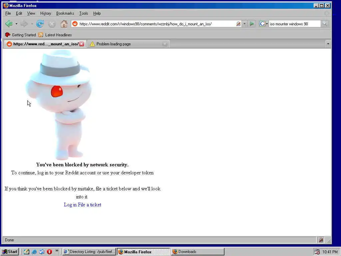The image size is (341, 256).
Task: Minimize the Firefox window
Action: pyautogui.click(x=316, y=5)
